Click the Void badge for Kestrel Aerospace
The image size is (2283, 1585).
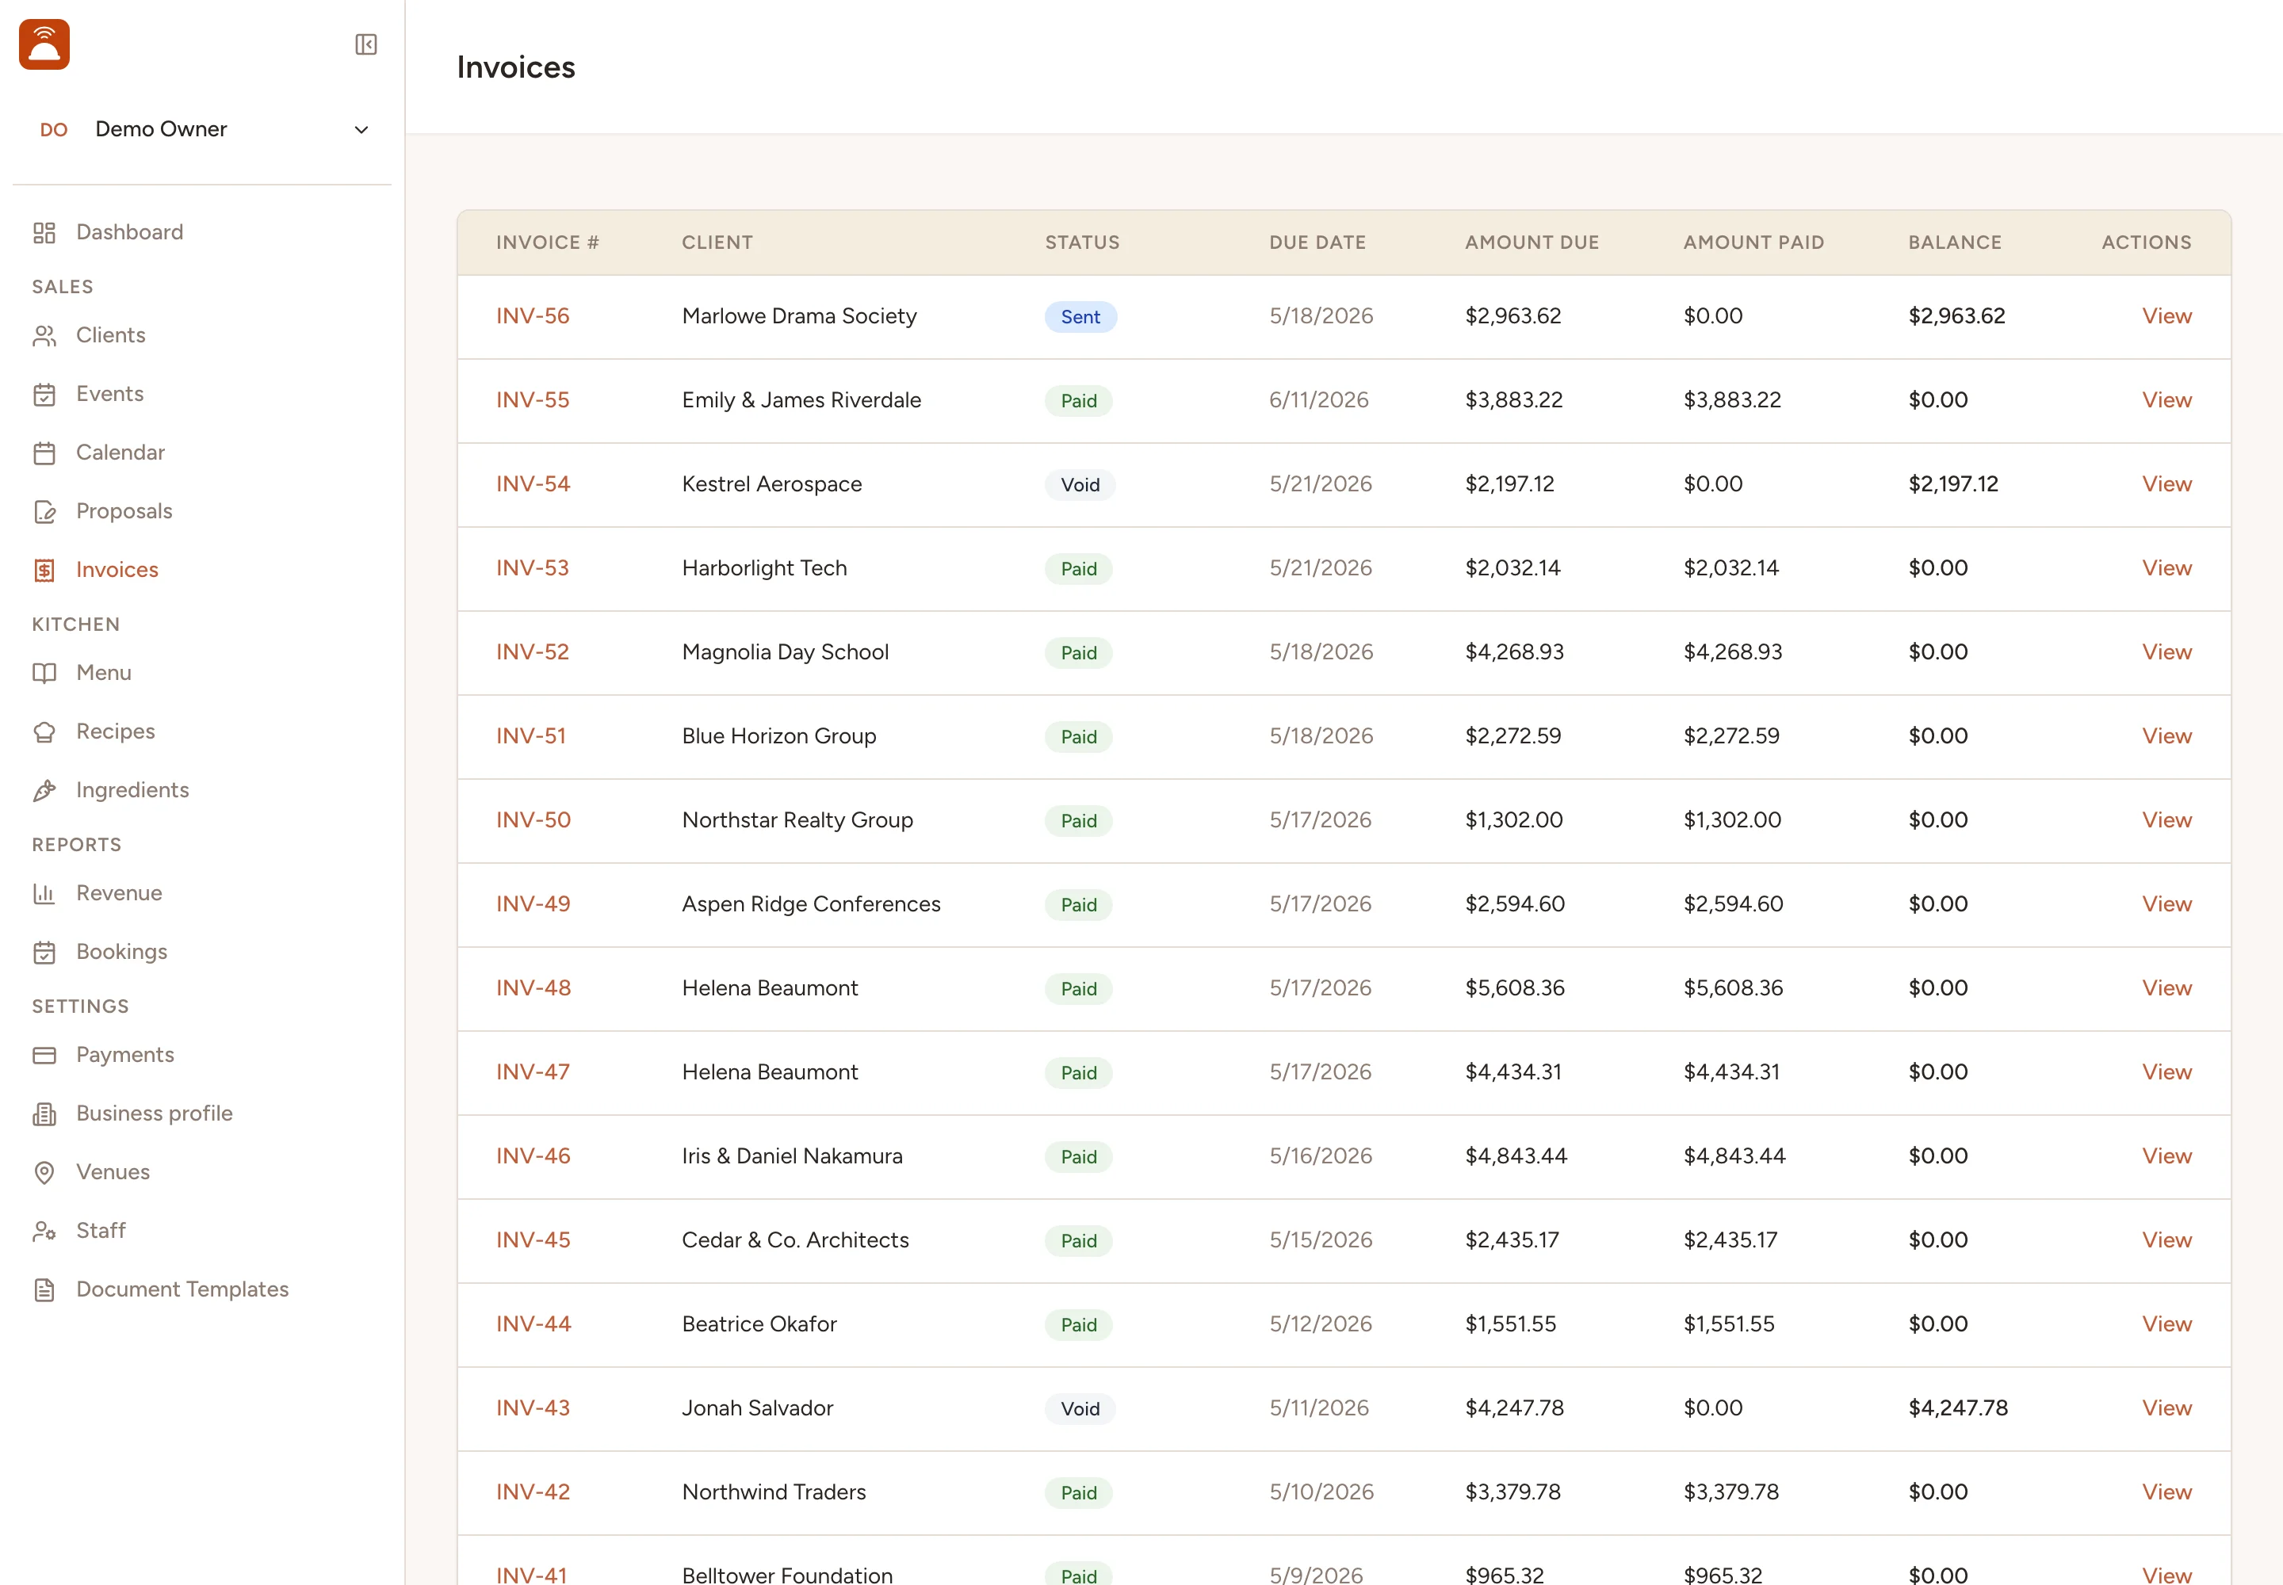(x=1080, y=485)
